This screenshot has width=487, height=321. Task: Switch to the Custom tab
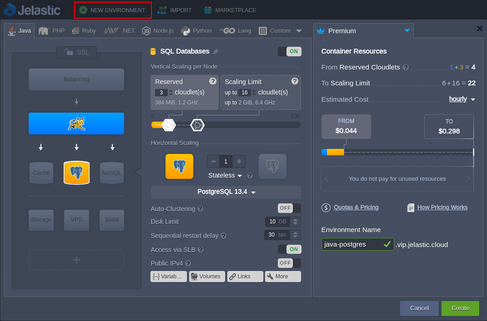[x=275, y=31]
